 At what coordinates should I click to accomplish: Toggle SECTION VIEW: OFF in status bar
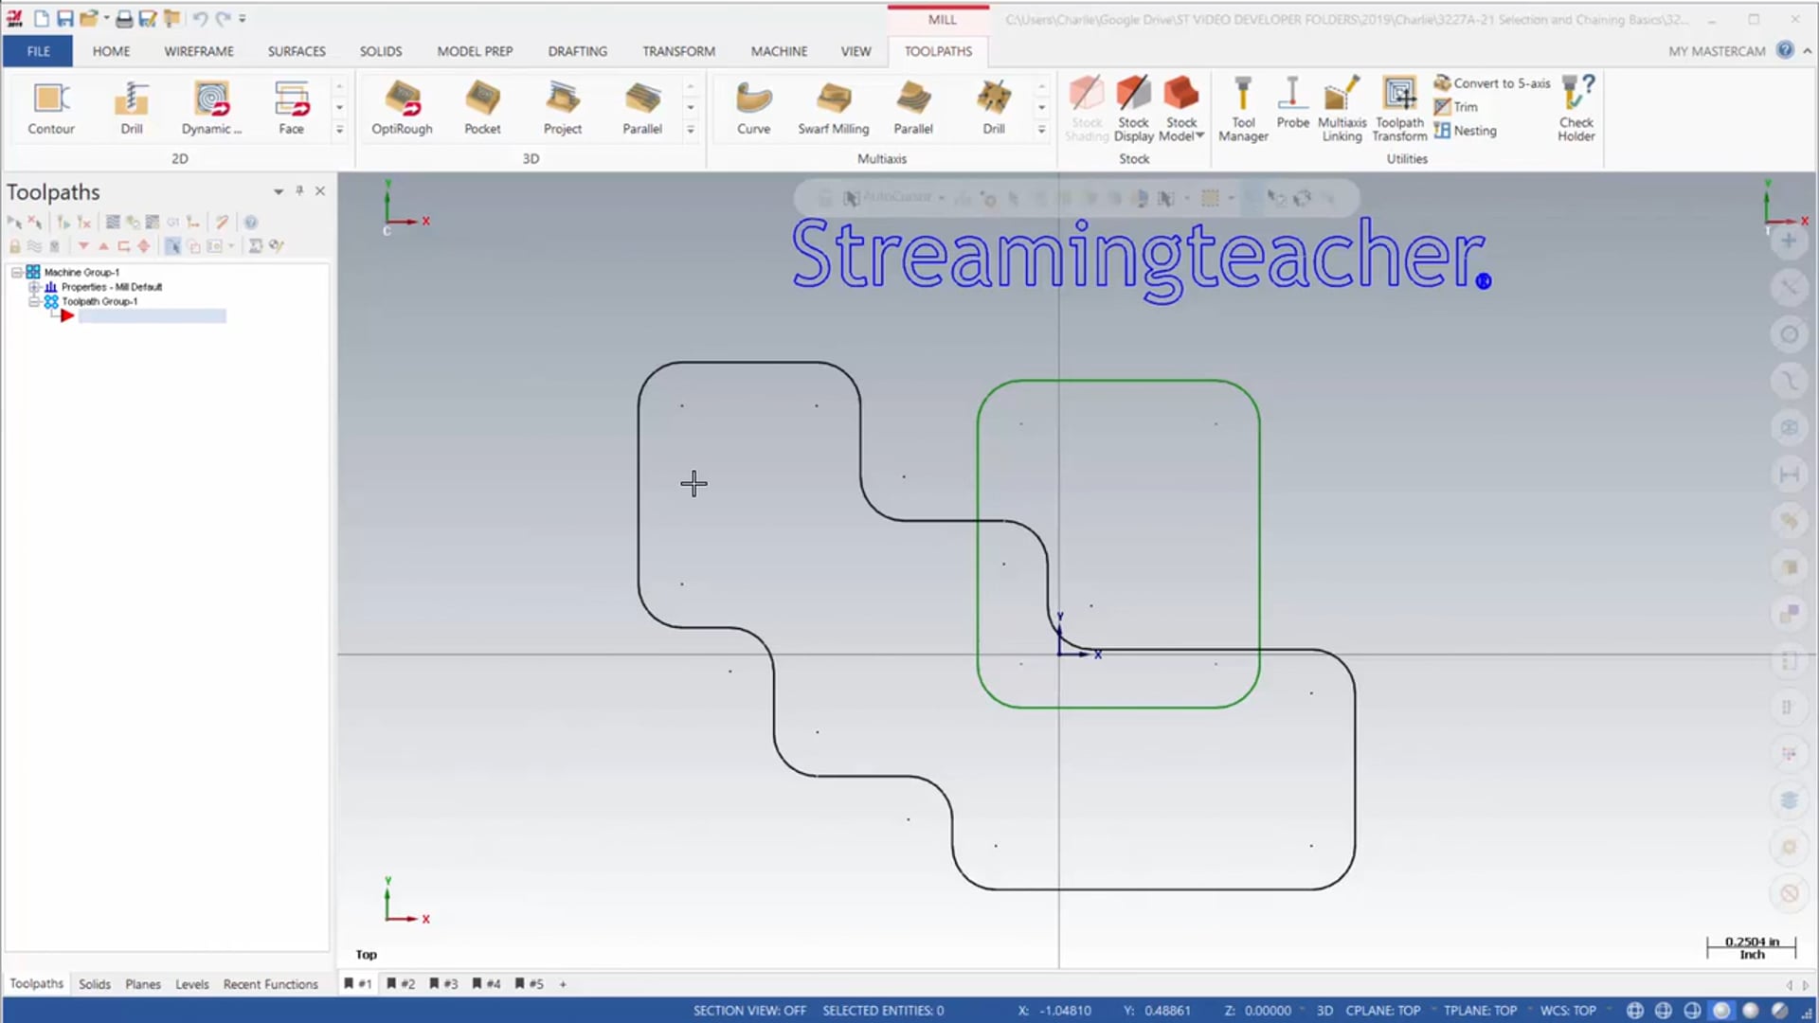749,1011
